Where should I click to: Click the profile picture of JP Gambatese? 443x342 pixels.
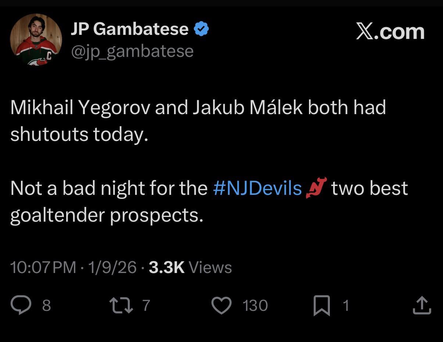(36, 39)
